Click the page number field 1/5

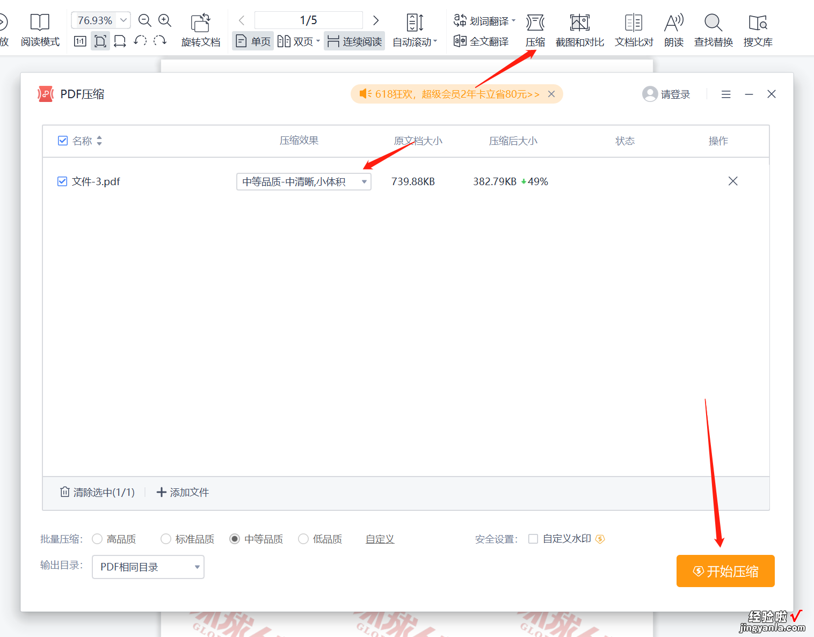pos(309,20)
